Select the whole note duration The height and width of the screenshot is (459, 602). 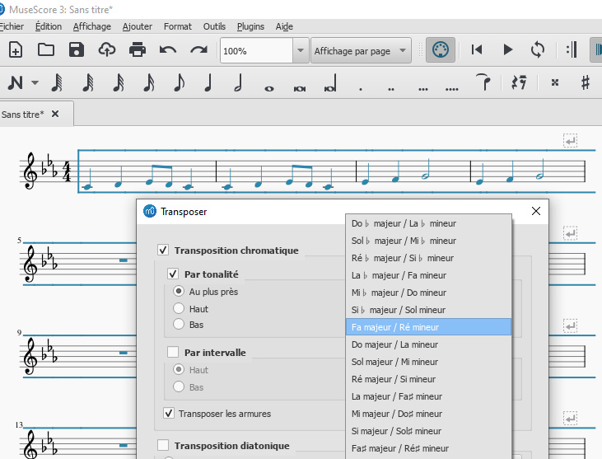(268, 85)
